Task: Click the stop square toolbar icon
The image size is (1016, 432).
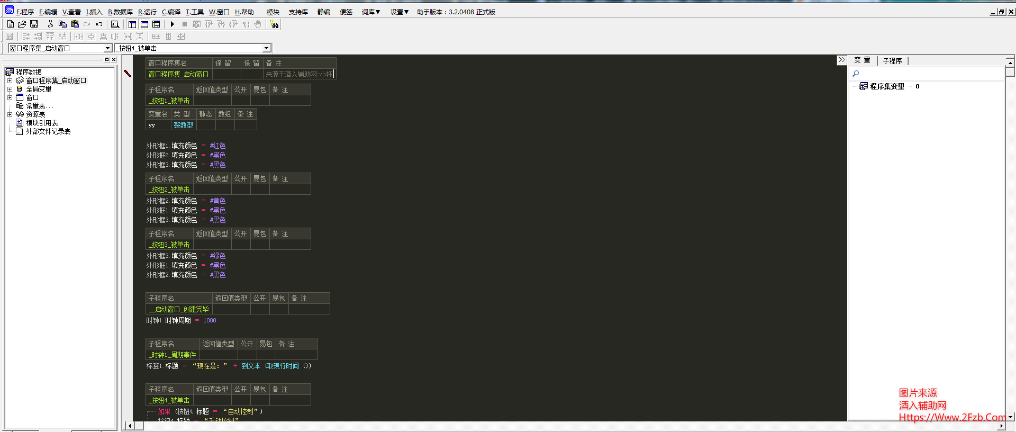Action: click(x=184, y=24)
